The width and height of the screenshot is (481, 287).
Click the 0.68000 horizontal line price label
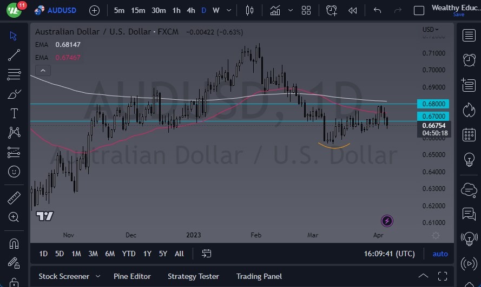[433, 104]
